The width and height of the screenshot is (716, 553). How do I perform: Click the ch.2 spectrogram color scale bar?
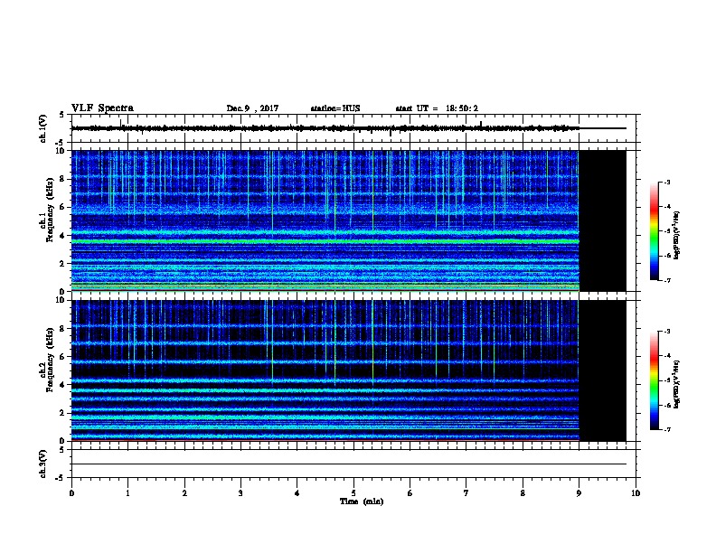[655, 380]
